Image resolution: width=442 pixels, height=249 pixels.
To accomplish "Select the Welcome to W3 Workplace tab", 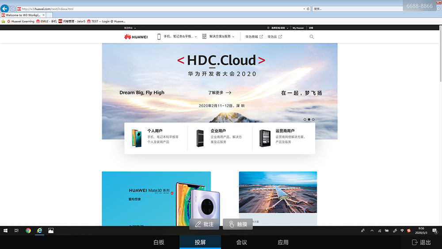I will pyautogui.click(x=23, y=15).
